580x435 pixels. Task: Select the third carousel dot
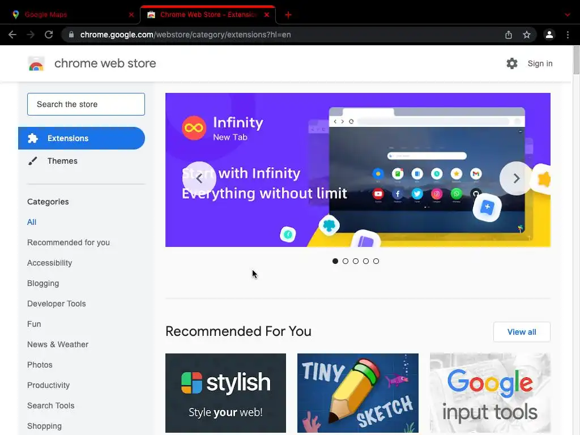(x=356, y=261)
